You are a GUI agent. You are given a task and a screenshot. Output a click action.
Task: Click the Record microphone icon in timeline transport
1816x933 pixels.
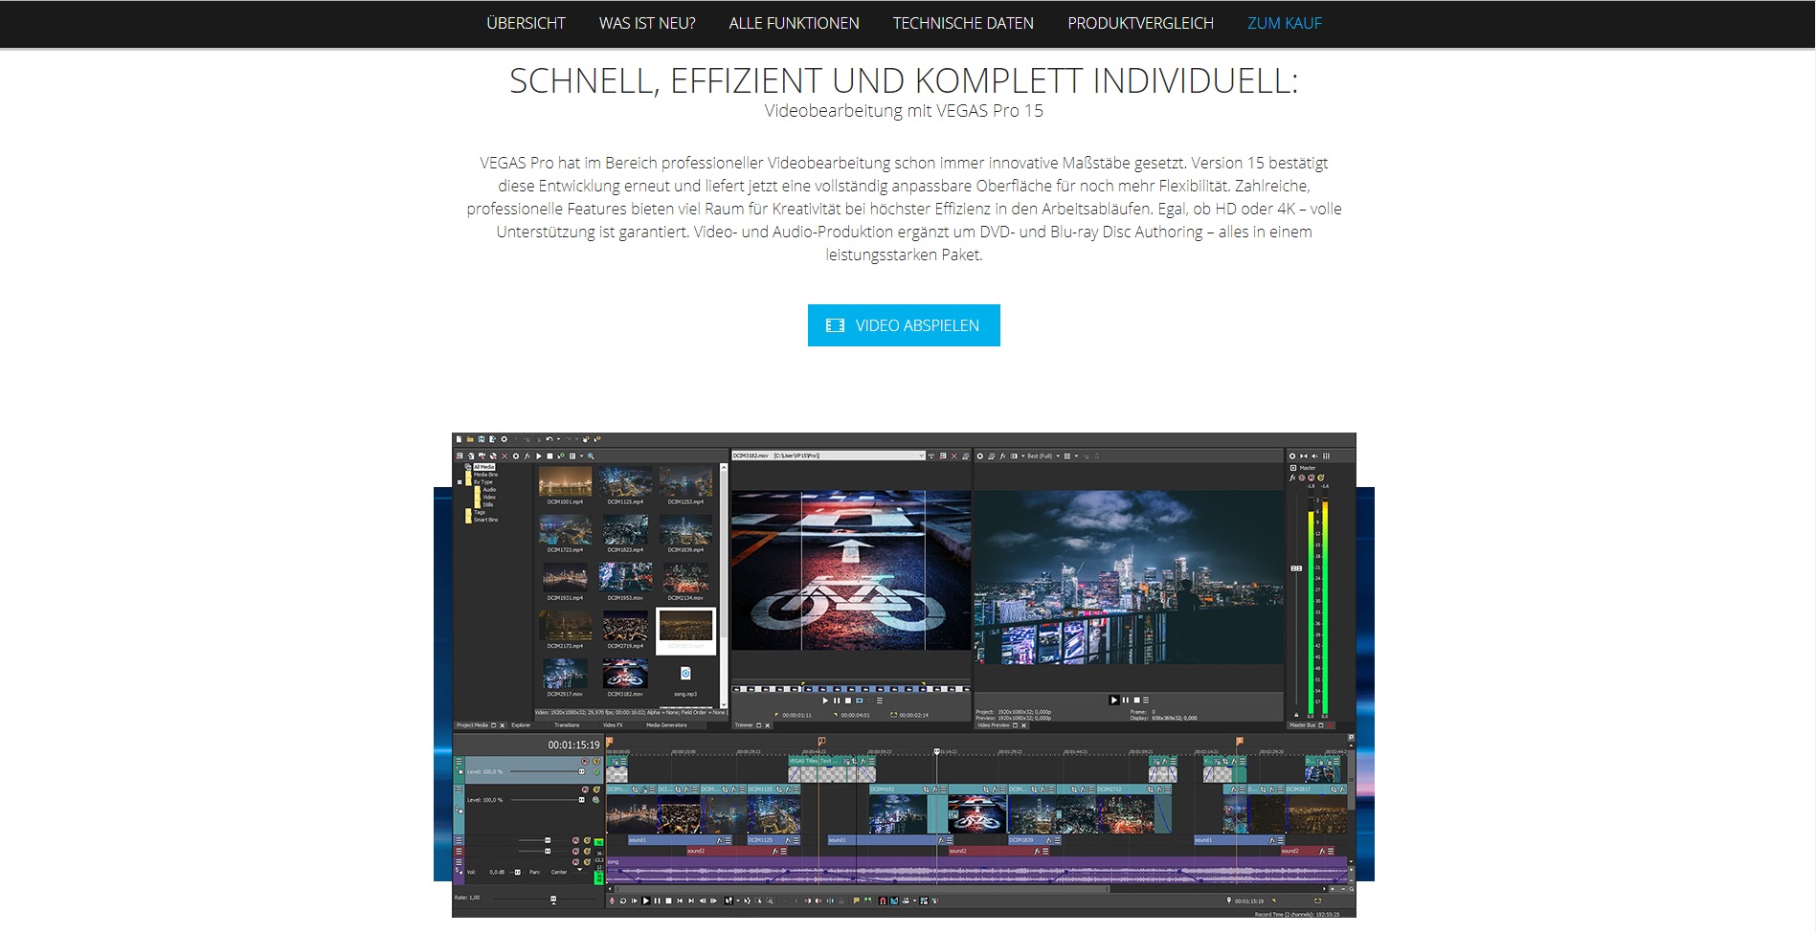tap(612, 900)
